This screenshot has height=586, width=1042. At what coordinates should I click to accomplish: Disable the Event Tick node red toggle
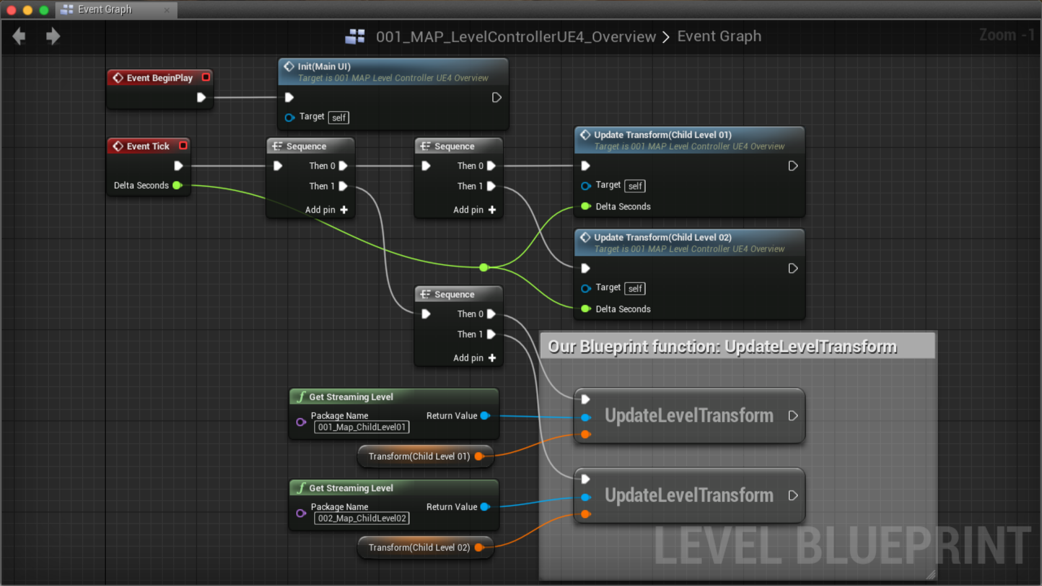(x=183, y=145)
